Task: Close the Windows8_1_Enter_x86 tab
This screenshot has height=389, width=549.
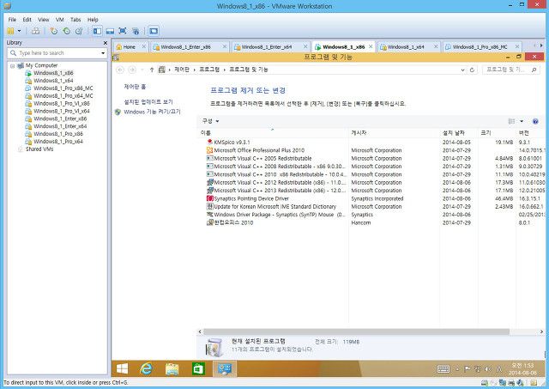Action: coord(225,46)
